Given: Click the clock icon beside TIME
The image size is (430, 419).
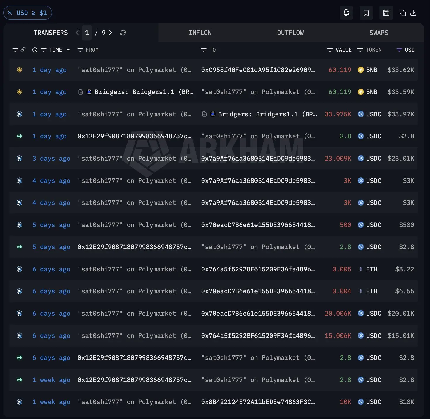Looking at the screenshot, I should [x=35, y=50].
